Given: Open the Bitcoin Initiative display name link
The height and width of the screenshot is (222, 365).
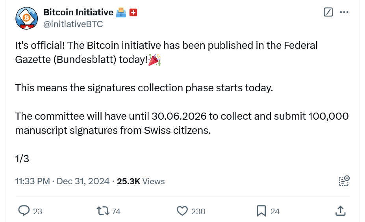Looking at the screenshot, I should 78,13.
